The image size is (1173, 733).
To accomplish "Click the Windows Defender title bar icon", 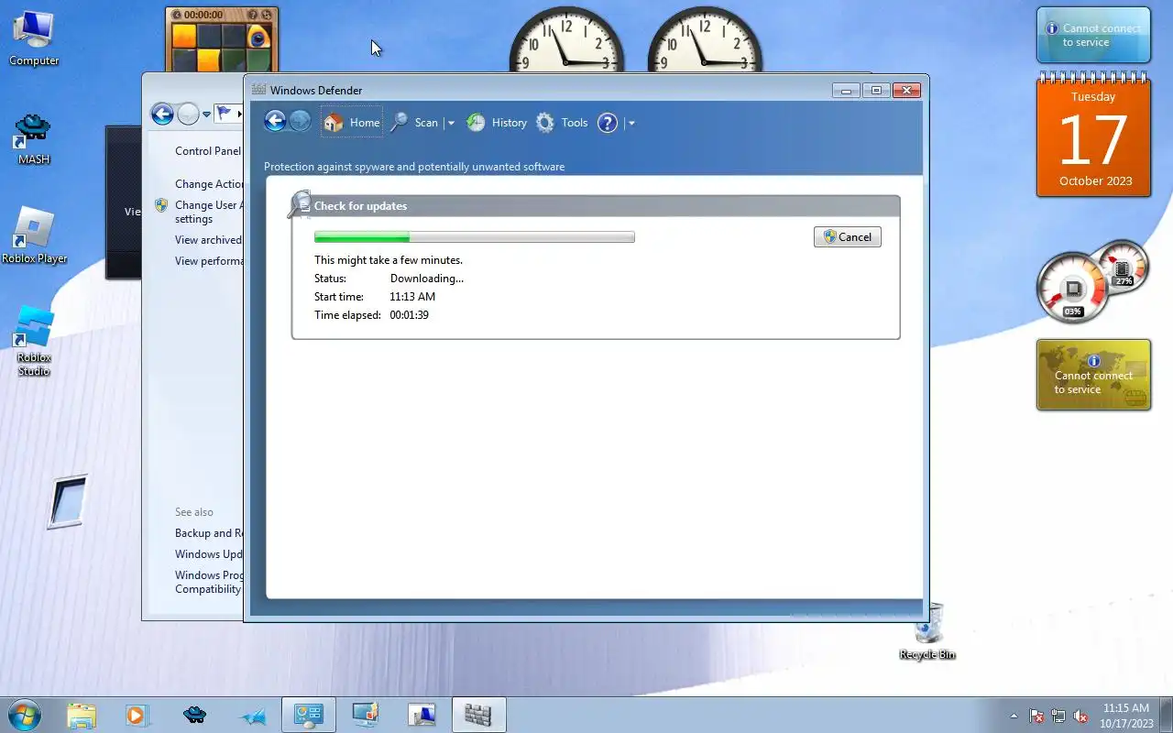I will click(x=258, y=90).
